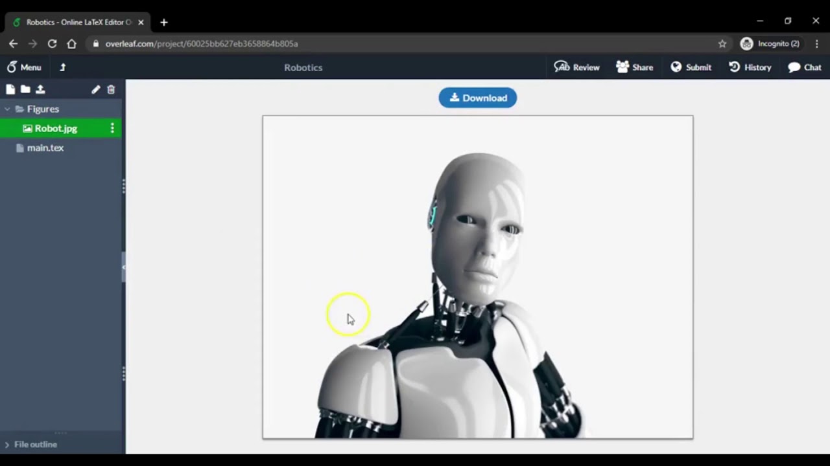Expand the File outline panel
Image resolution: width=830 pixels, height=466 pixels.
(x=31, y=445)
